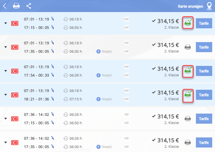Open Tarife for connection returning 17:54 - 00:33
Image resolution: width=215 pixels, height=152 pixels.
click(204, 71)
